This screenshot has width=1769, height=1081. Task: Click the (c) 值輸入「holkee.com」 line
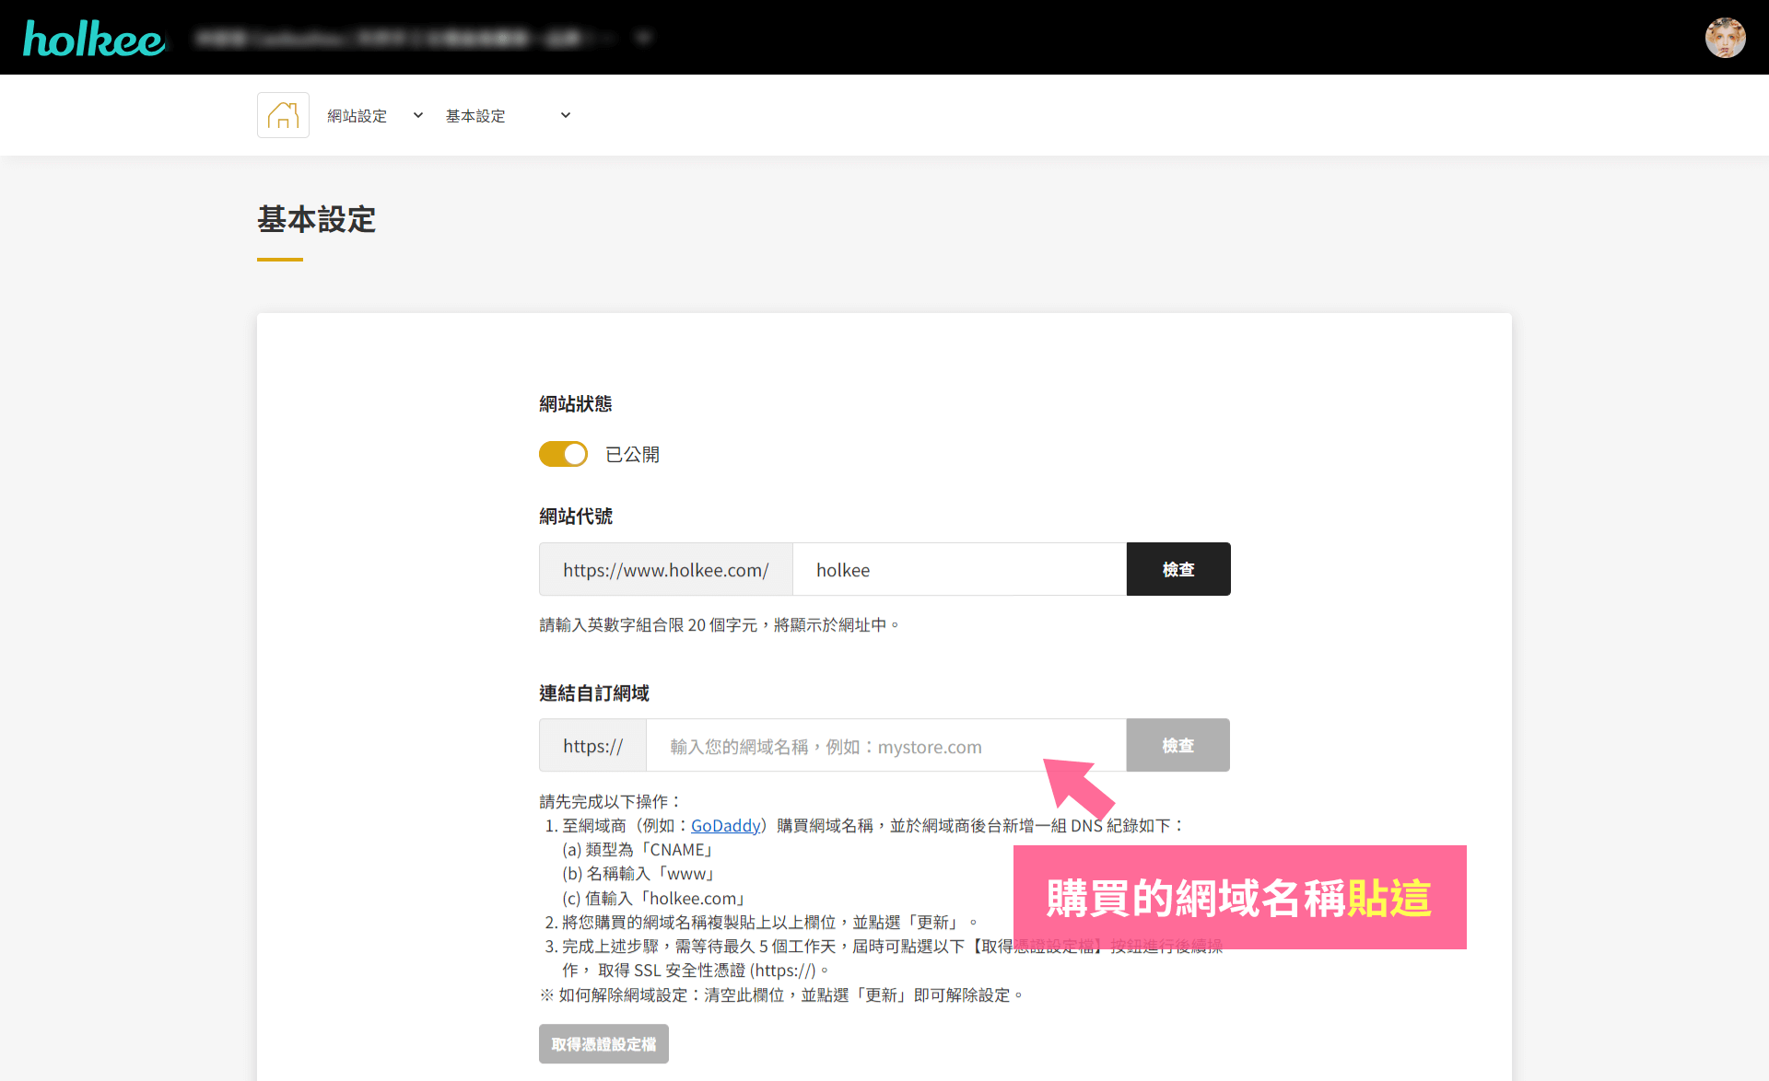(653, 899)
